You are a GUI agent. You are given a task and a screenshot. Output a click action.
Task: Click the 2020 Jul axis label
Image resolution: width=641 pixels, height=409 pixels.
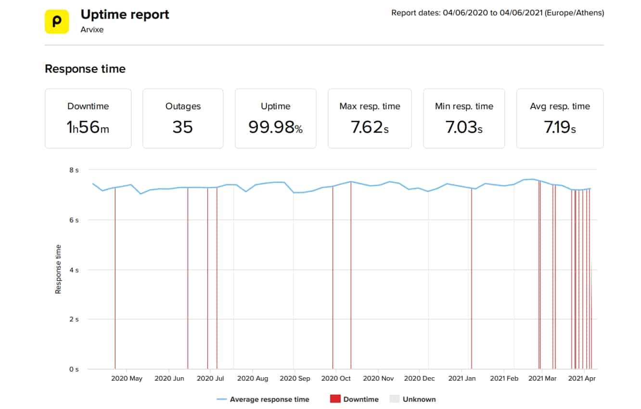[x=210, y=379]
